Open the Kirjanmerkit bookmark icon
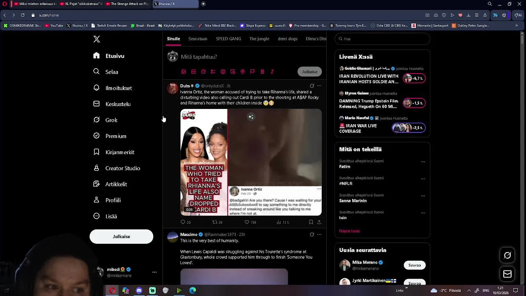Image resolution: width=526 pixels, height=296 pixels. coord(97,152)
